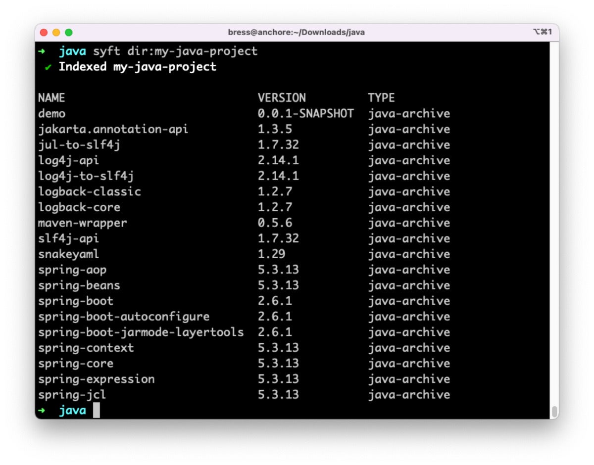594x465 pixels.
Task: Click the TYPE column header
Action: point(381,98)
